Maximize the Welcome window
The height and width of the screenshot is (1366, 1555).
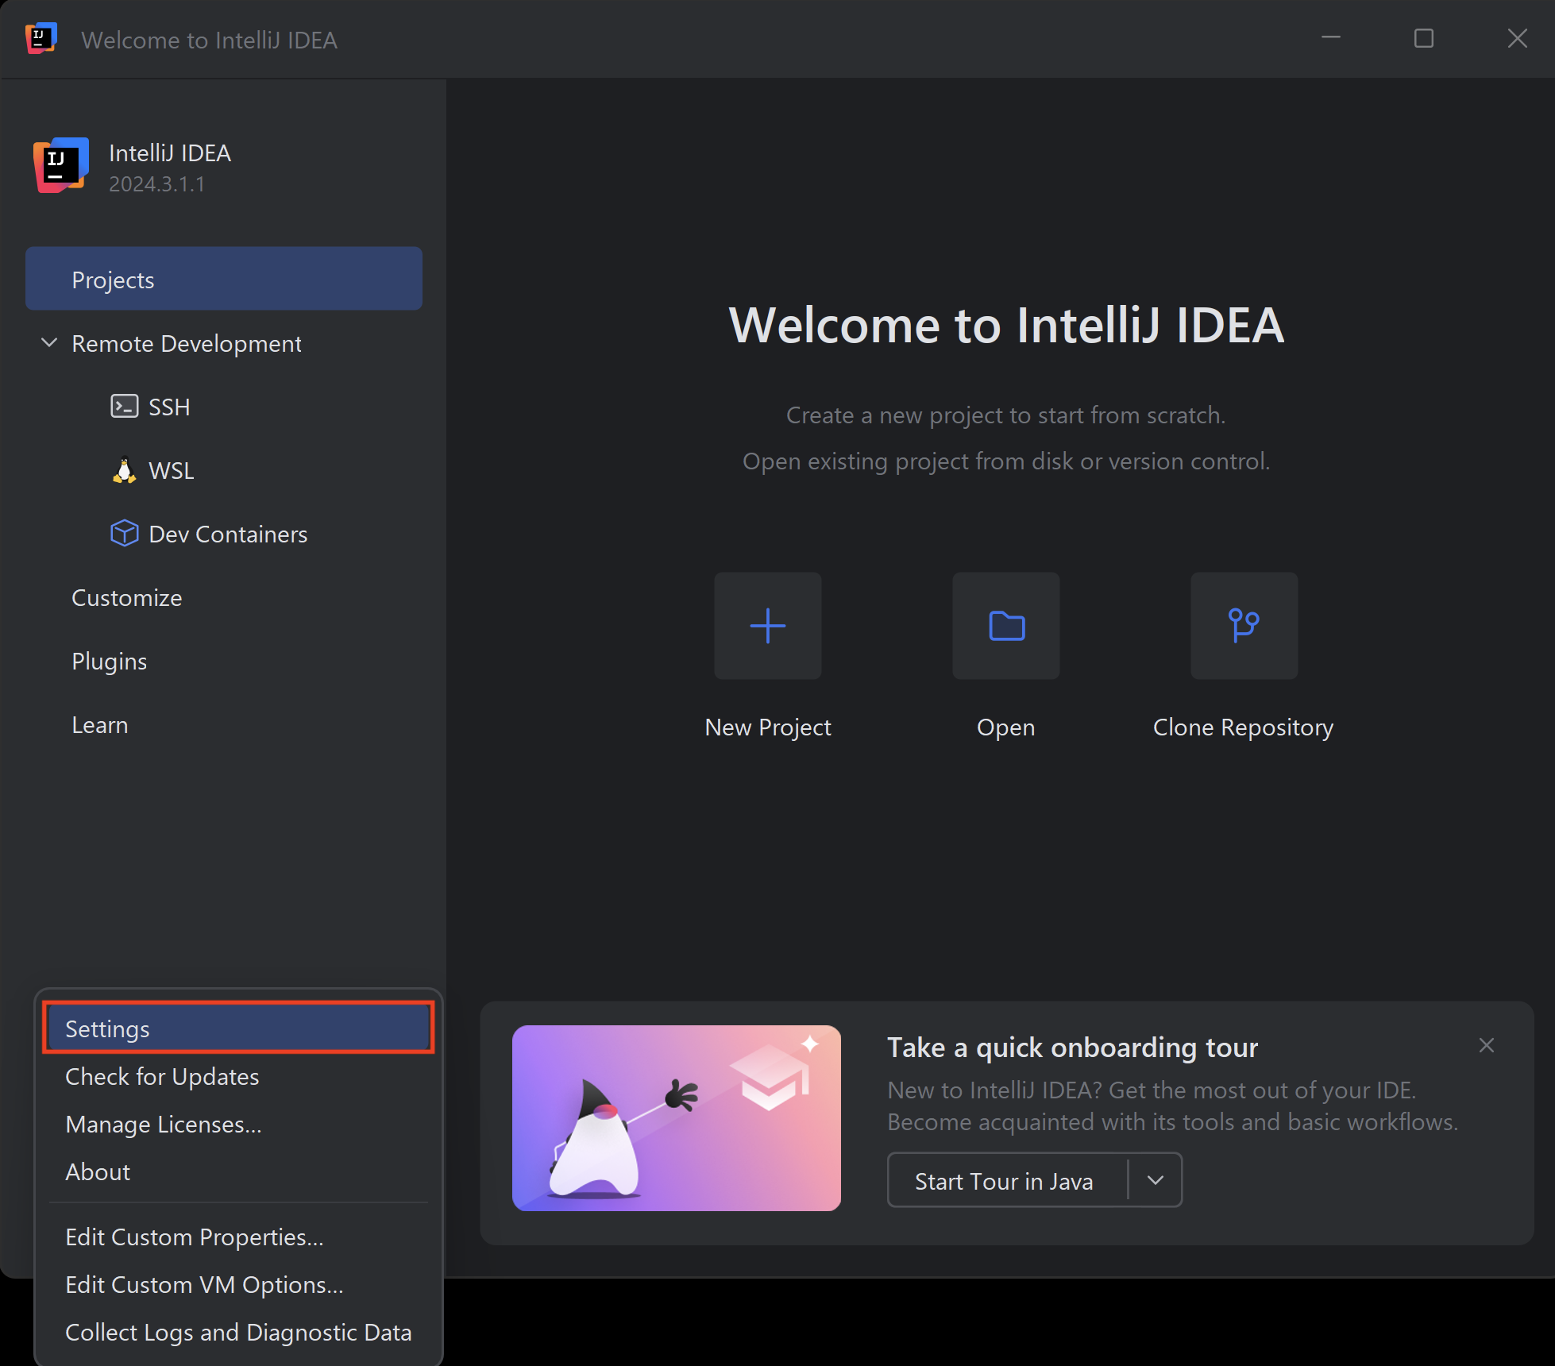point(1423,37)
